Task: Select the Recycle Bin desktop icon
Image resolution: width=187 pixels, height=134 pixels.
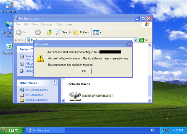Action: click(x=8, y=49)
